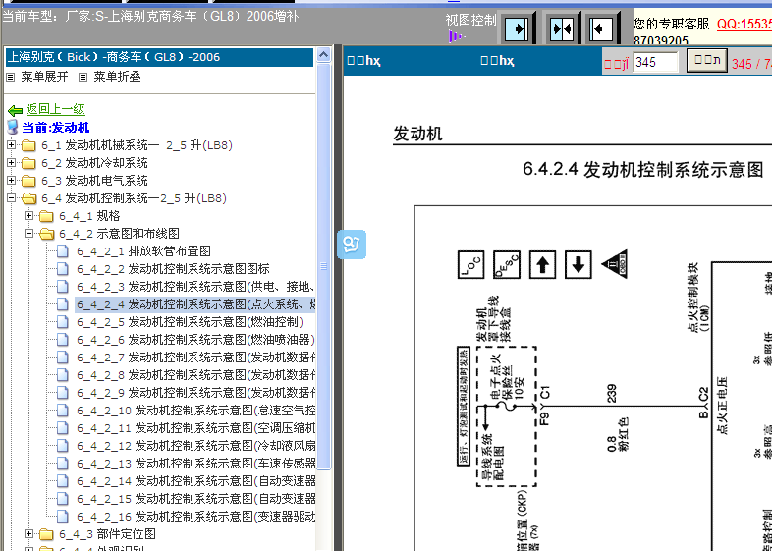Open 6_4_2_8 发动机数据 schematic item
The height and width of the screenshot is (551, 772).
tap(195, 375)
